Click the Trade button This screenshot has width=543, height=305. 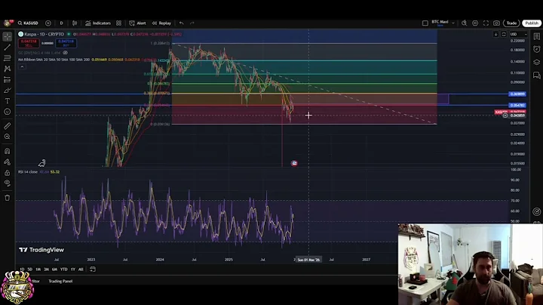511,23
